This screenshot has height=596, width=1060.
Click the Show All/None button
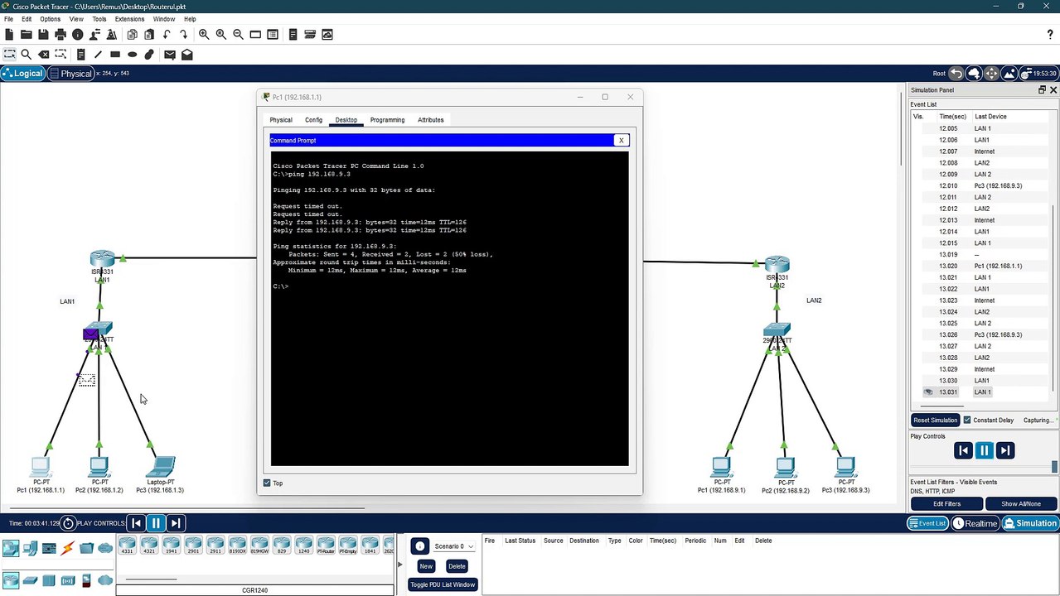pyautogui.click(x=1021, y=504)
